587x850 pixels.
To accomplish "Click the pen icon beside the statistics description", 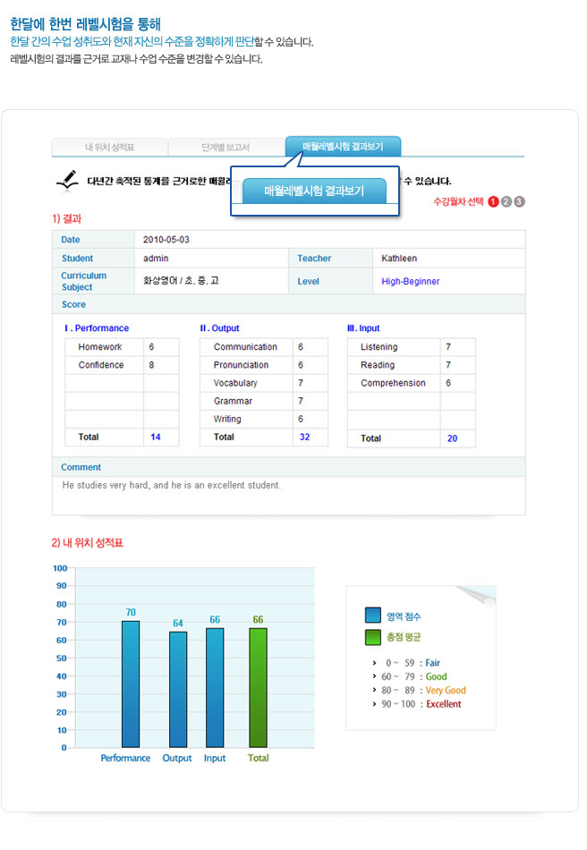I will [x=68, y=181].
